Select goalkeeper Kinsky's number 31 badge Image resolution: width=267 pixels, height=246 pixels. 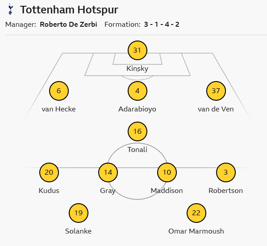coord(138,50)
